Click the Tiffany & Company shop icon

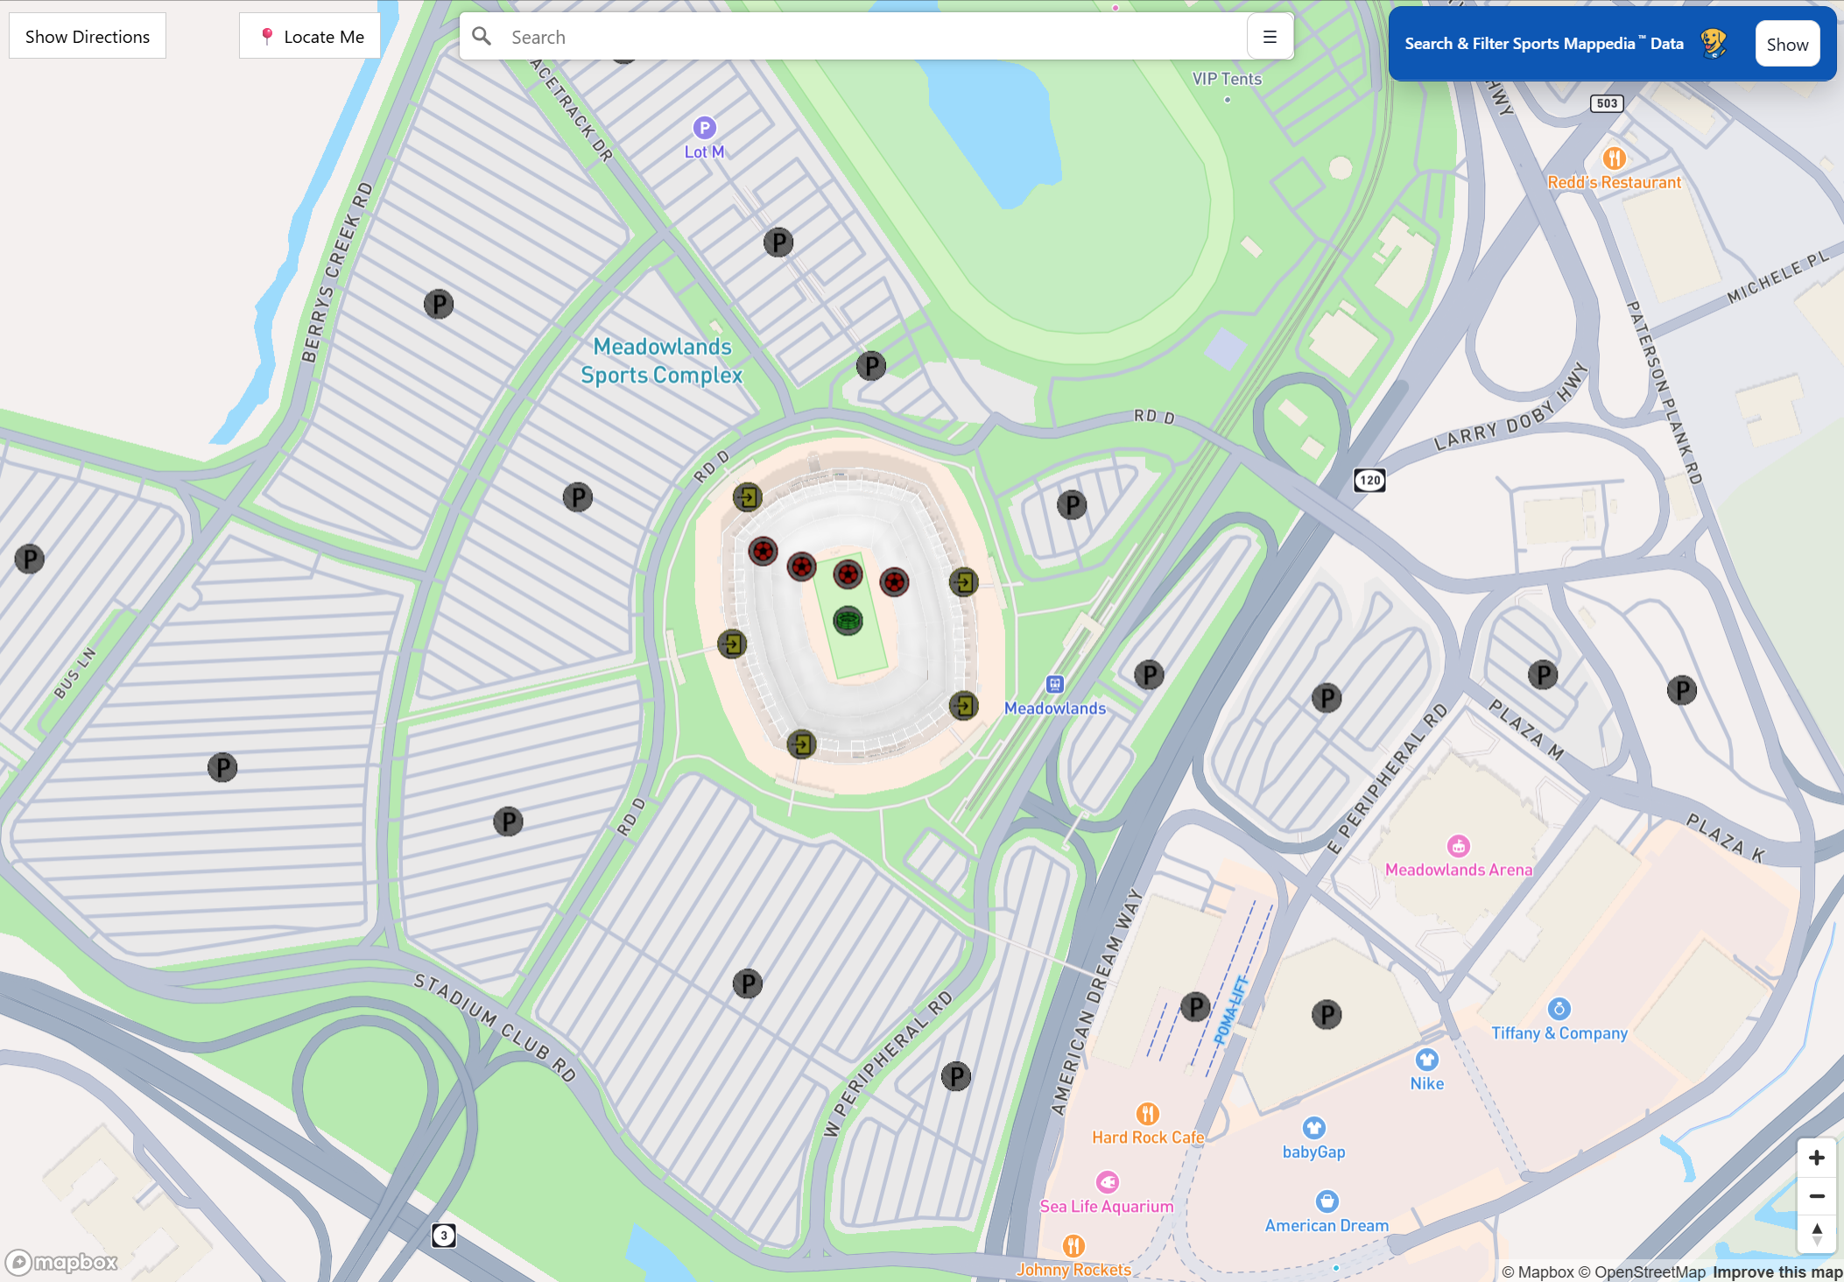click(1559, 1009)
